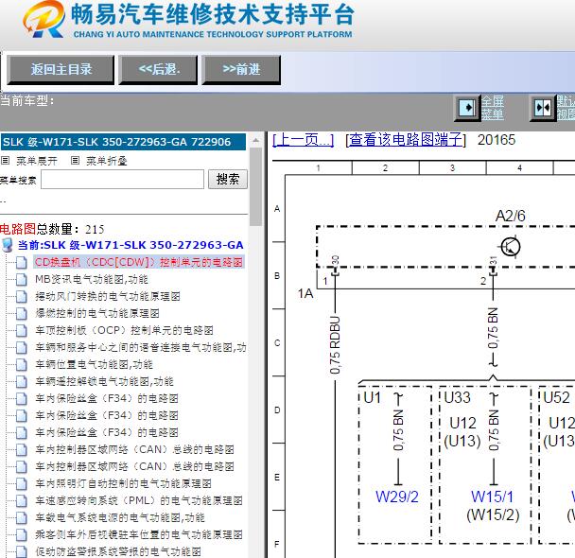Collapse the menu with 菜单折叠
This screenshot has width=575, height=558.
click(107, 161)
